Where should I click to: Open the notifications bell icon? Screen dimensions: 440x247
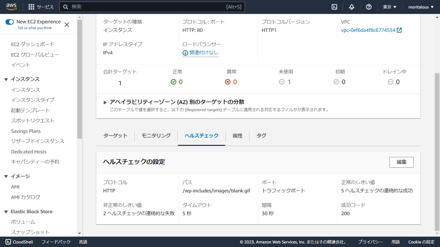[351, 7]
